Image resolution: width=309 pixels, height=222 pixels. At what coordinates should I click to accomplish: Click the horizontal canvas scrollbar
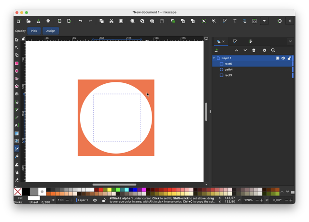[114, 184]
